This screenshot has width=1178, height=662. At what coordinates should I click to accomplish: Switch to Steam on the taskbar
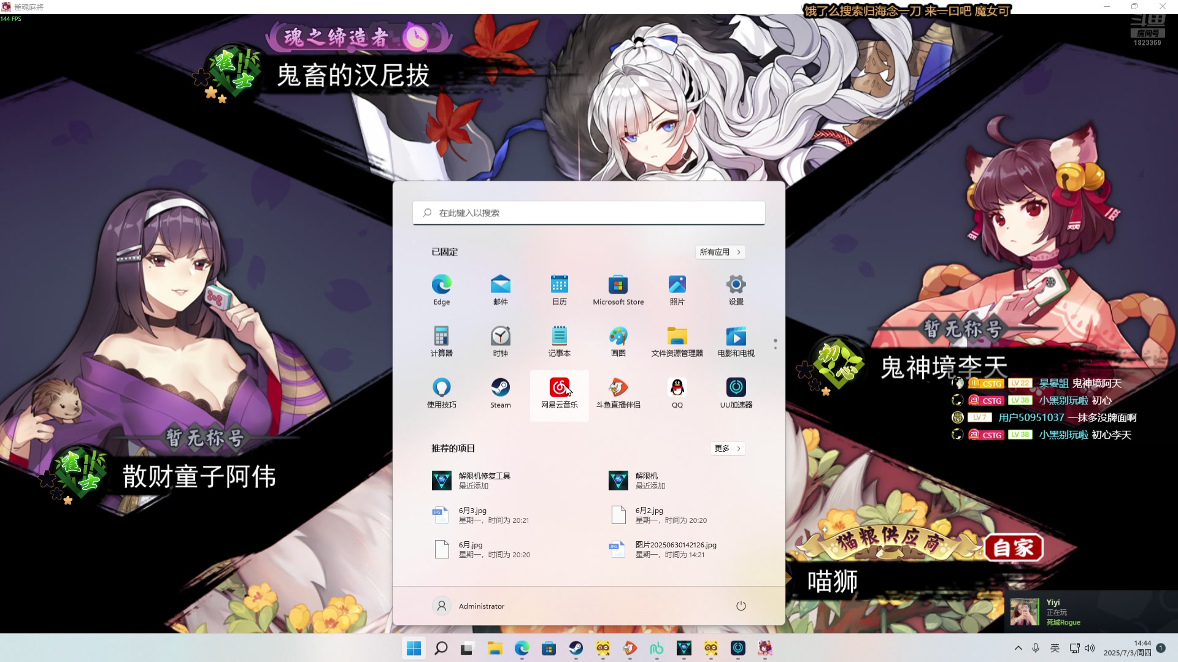(x=576, y=648)
